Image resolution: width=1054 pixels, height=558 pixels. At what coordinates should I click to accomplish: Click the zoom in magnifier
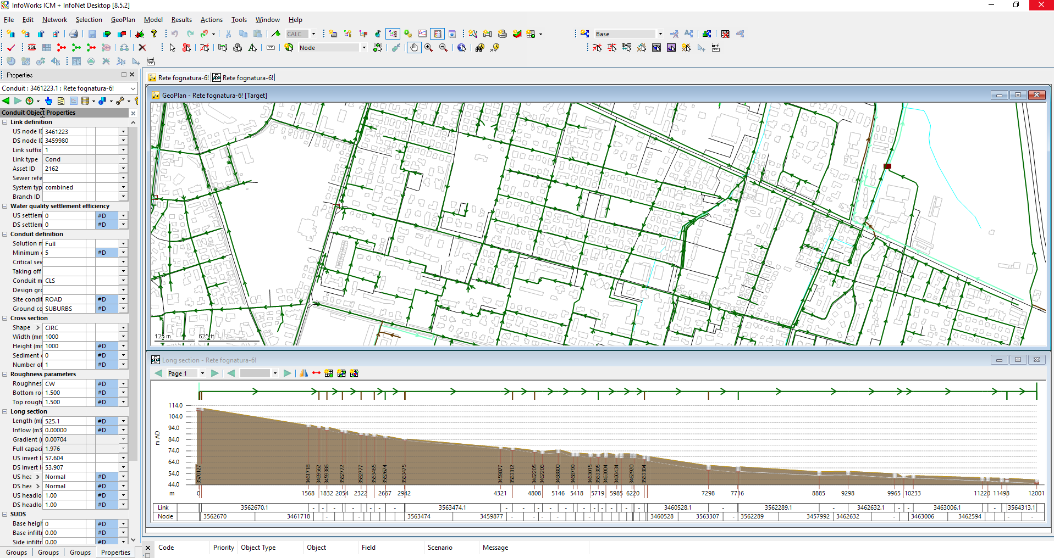[428, 48]
